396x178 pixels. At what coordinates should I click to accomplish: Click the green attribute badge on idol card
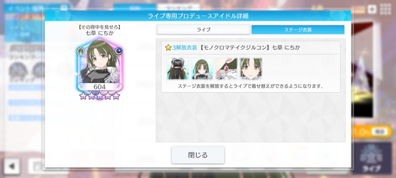[80, 51]
